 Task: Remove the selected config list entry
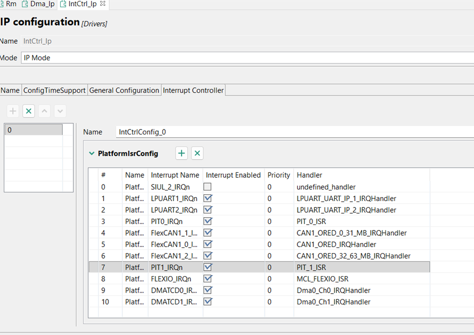pos(29,111)
